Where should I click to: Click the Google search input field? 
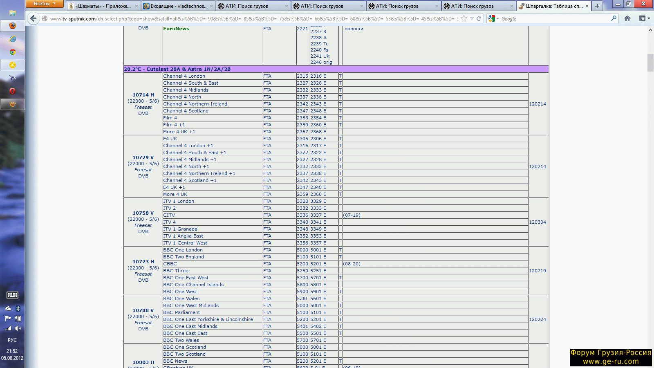[x=555, y=18]
